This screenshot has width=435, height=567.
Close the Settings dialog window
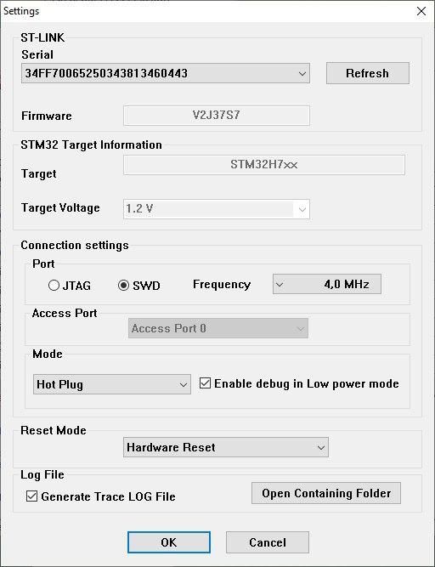(x=421, y=11)
